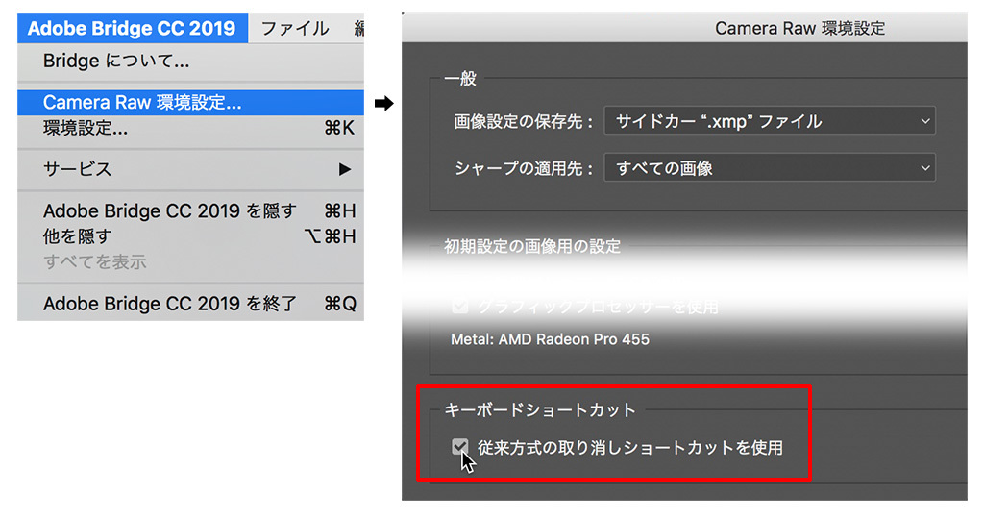Viewport: 984px width, 519px height.
Task: Expand the サービス submenu
Action: click(x=191, y=169)
